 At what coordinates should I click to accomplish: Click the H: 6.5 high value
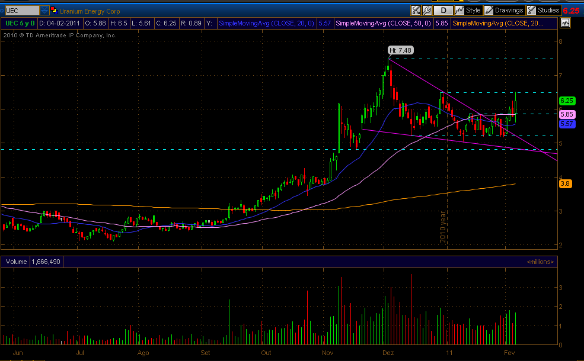pos(119,23)
